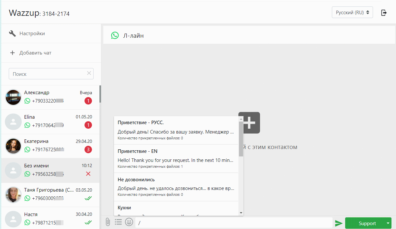Click the plus upload placeholder in chat area
Viewport: 396px width, 229px height.
coord(249,123)
